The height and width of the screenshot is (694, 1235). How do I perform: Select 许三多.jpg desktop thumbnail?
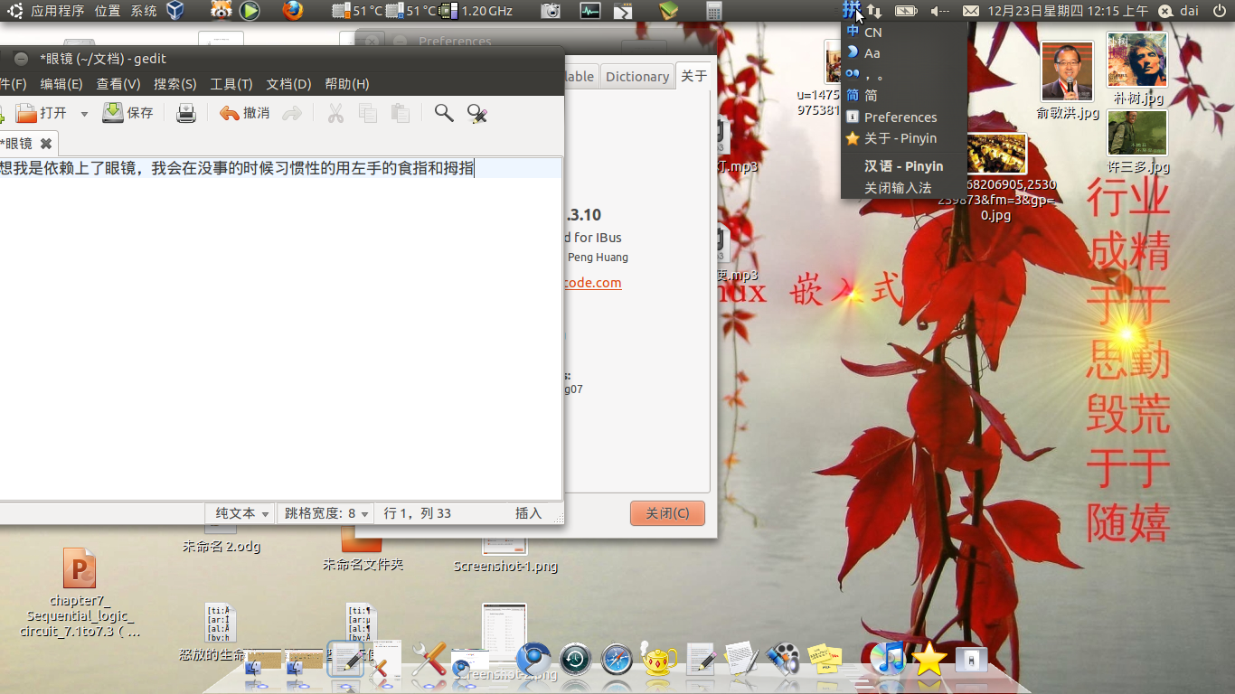coord(1137,133)
